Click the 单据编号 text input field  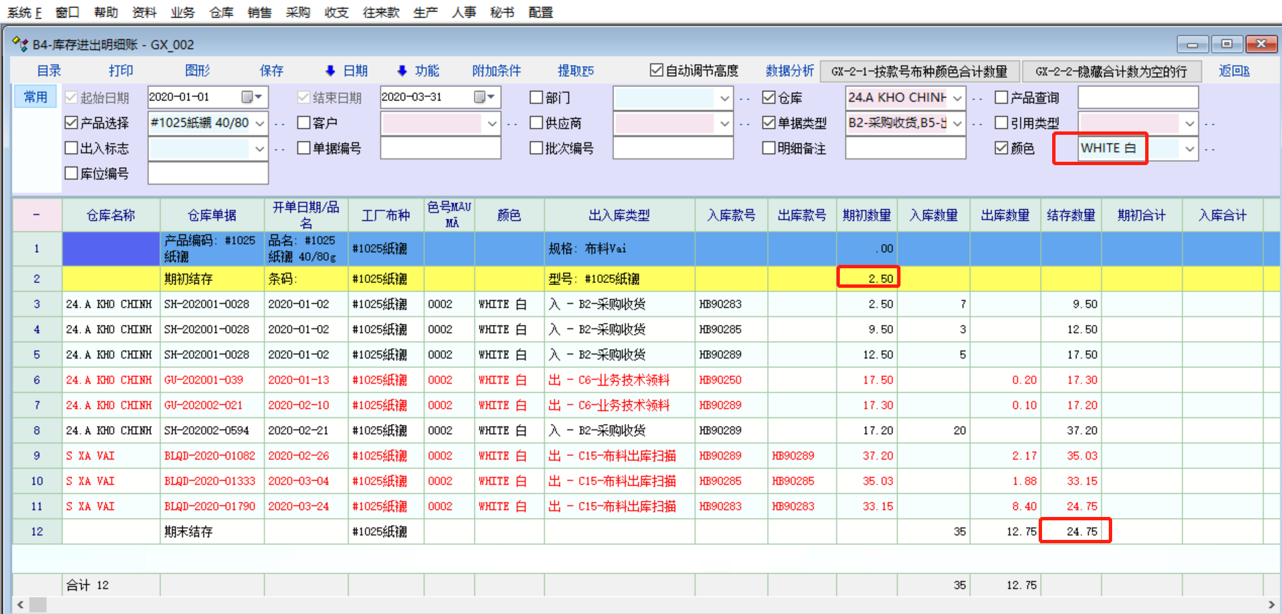pos(440,148)
